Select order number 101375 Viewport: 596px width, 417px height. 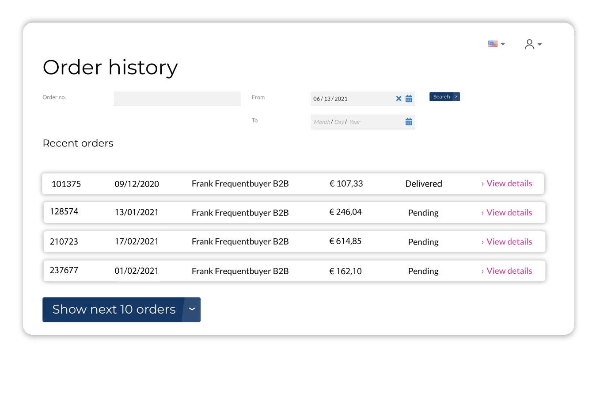66,184
